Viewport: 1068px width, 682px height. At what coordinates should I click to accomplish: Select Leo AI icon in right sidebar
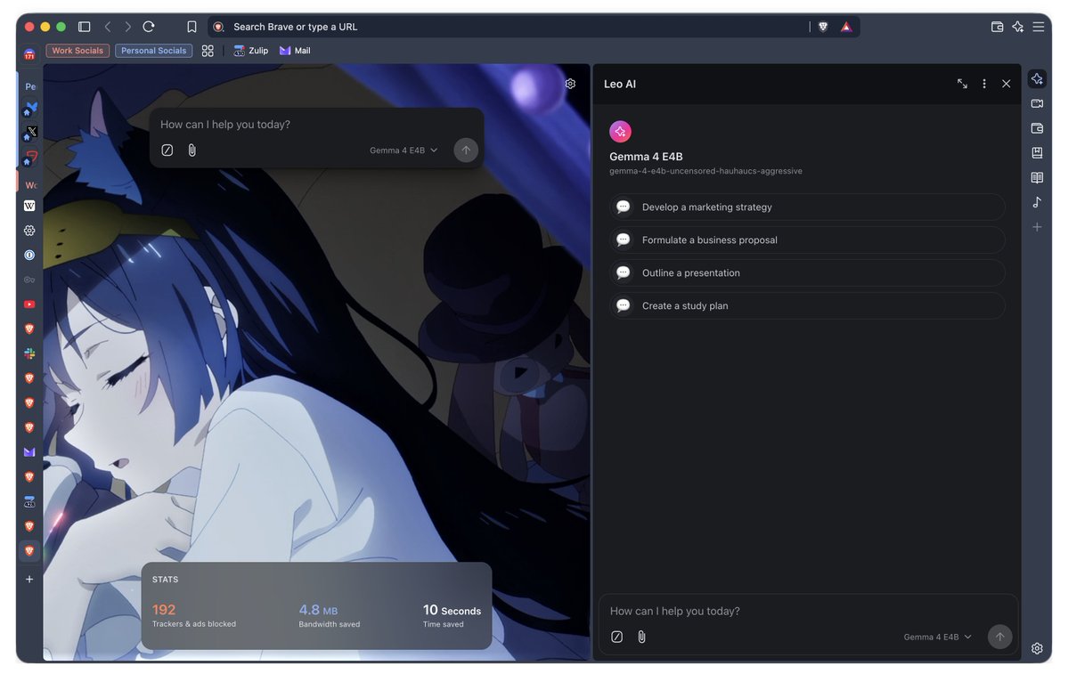(x=1037, y=79)
